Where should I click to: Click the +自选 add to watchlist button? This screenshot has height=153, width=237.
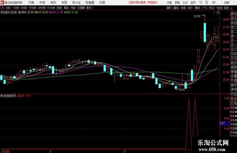click(219, 8)
